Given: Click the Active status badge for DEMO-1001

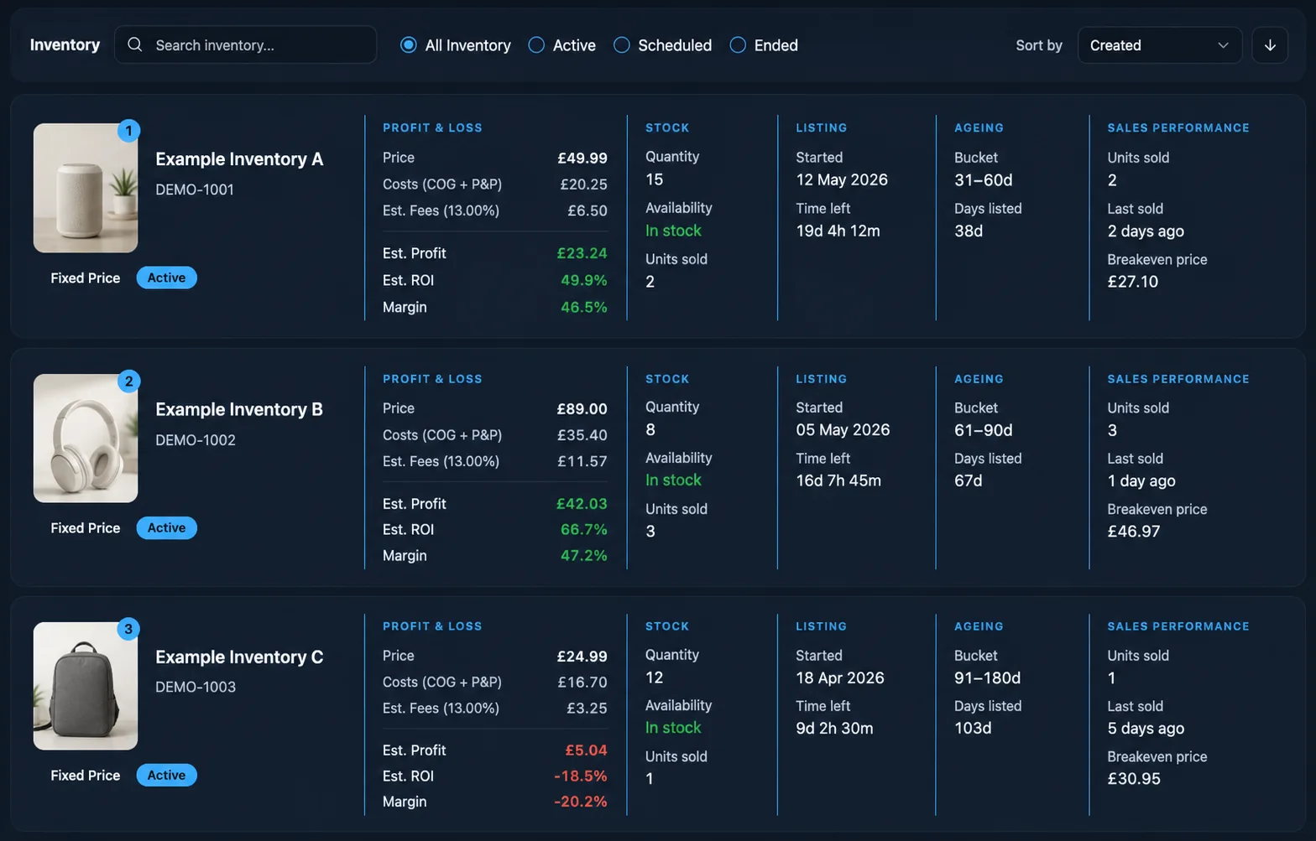Looking at the screenshot, I should (x=166, y=278).
